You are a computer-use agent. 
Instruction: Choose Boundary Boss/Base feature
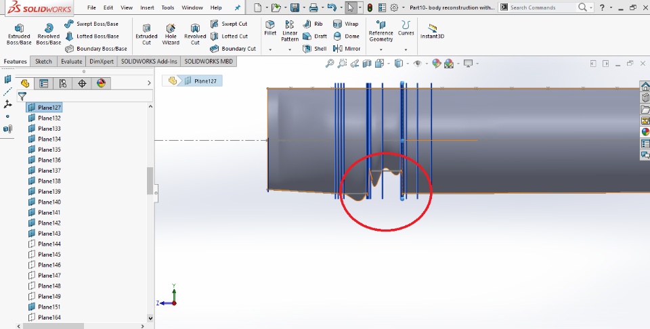[x=95, y=49]
